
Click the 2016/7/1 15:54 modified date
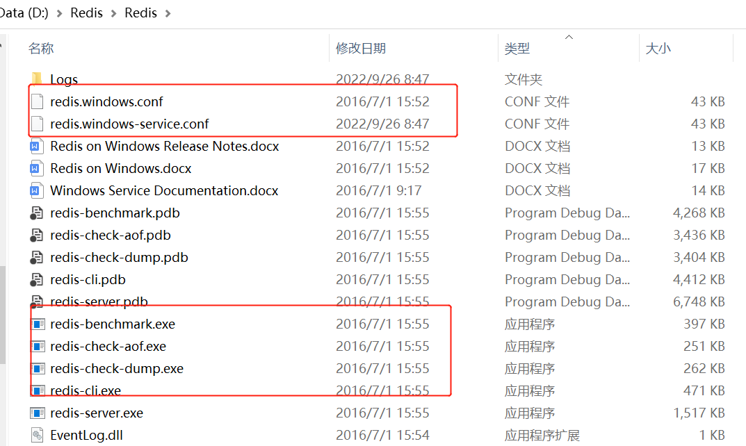(x=382, y=435)
